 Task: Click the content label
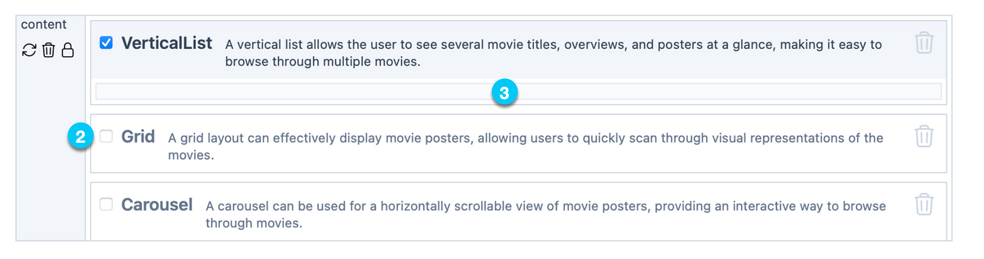[44, 25]
